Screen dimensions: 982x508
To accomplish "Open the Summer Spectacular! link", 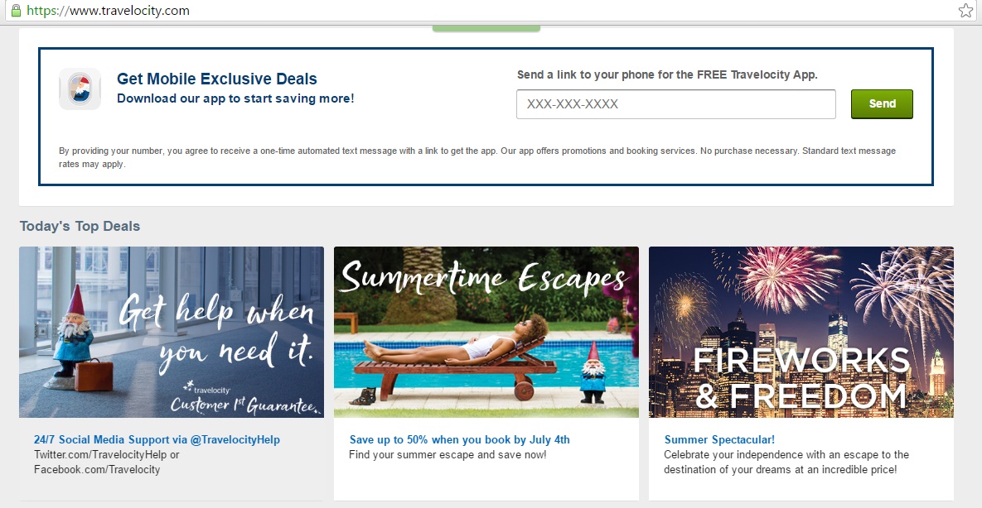I will click(x=719, y=440).
